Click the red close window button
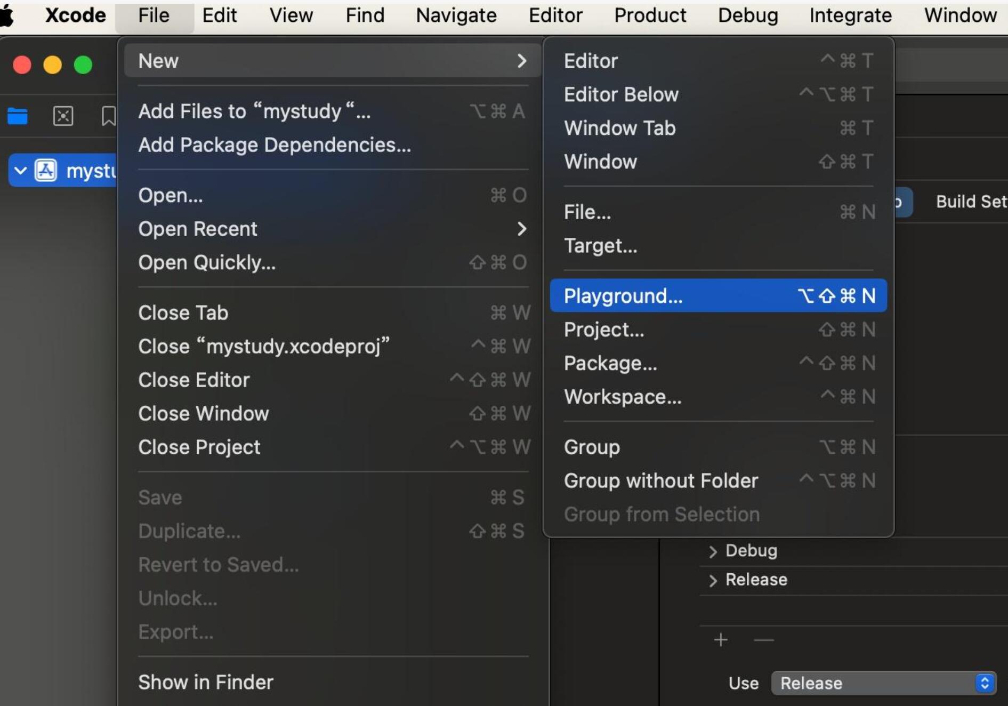 [x=22, y=65]
